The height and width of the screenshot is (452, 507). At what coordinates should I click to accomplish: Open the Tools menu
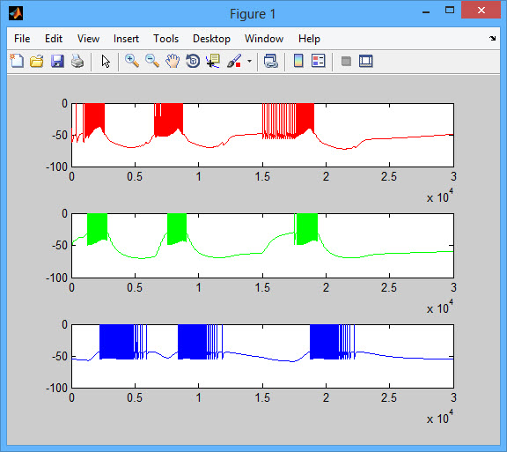click(x=165, y=39)
